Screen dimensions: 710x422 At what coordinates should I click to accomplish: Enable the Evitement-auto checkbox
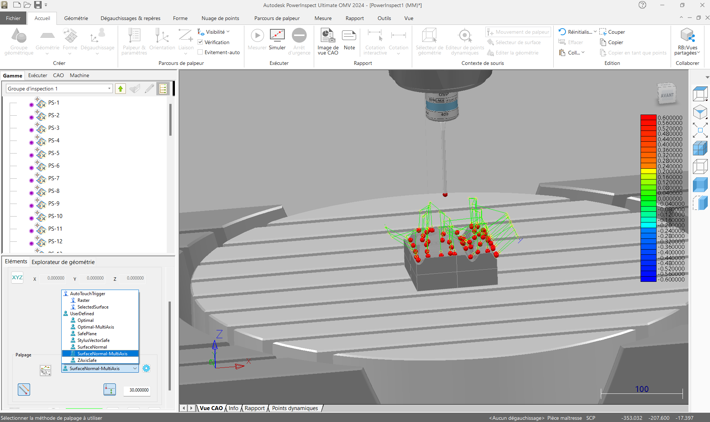click(200, 52)
